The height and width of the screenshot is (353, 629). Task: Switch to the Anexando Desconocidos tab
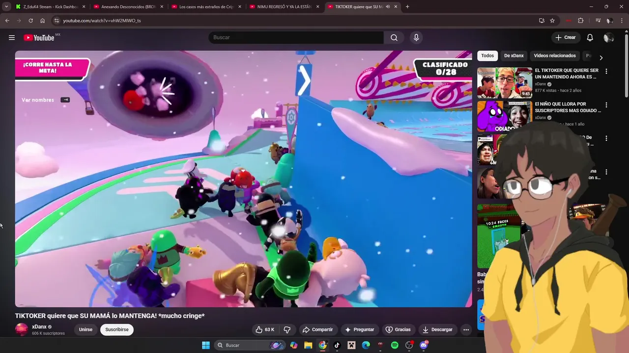[128, 7]
